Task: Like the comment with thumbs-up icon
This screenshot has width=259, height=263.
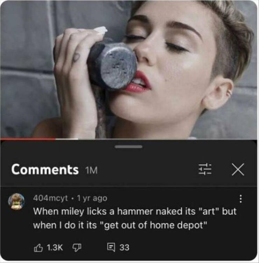Action: 38,248
